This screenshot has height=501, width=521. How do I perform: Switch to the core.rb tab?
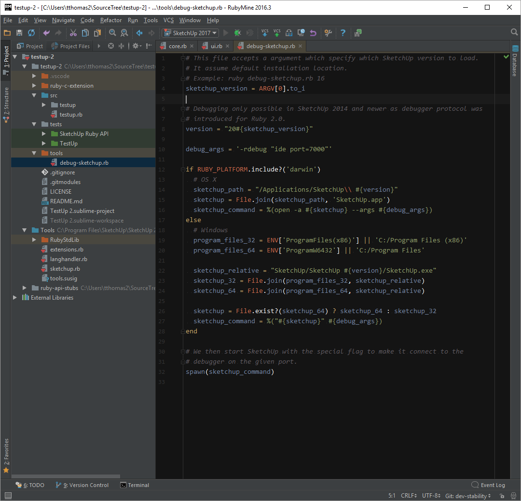(177, 46)
